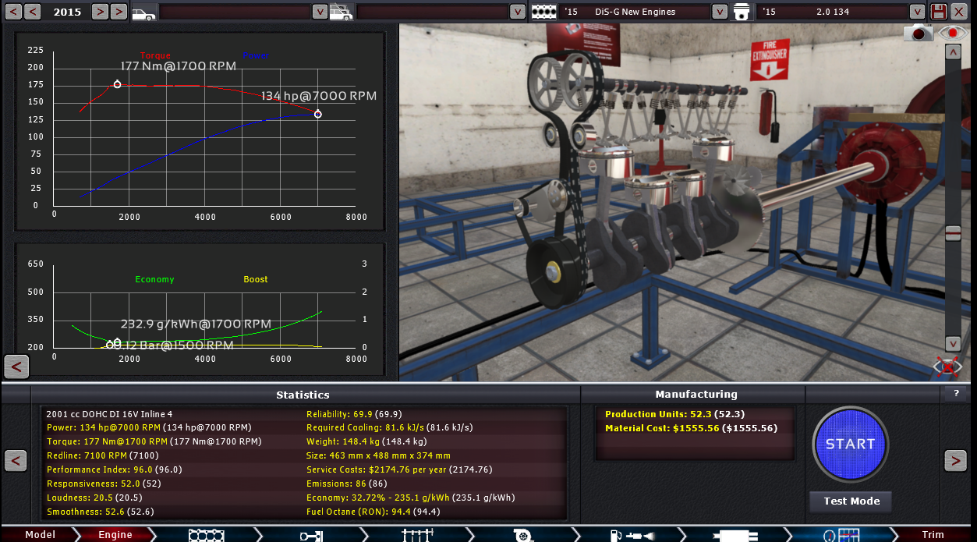Click the engine variant piston icon
The height and width of the screenshot is (542, 977).
741,12
